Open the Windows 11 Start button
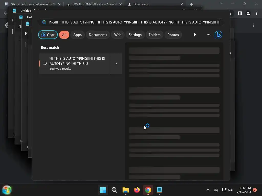This screenshot has height=196, width=262. click(x=103, y=190)
